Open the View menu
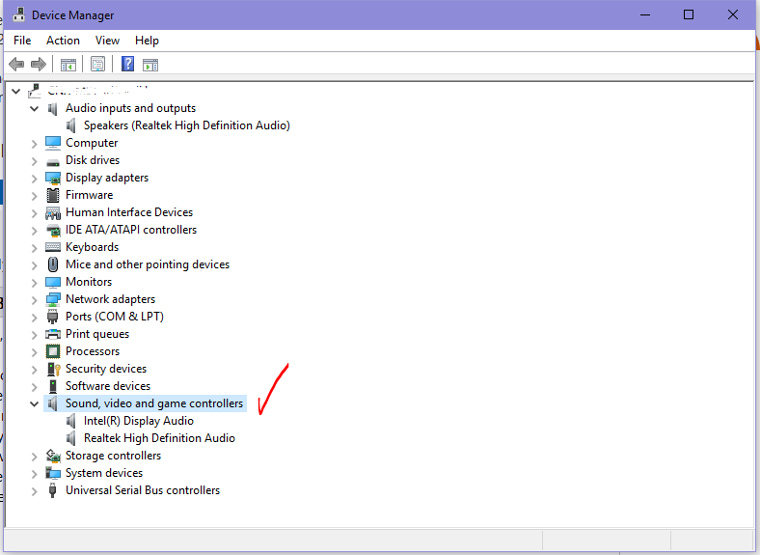Screen dimensions: 760x555 (x=107, y=41)
